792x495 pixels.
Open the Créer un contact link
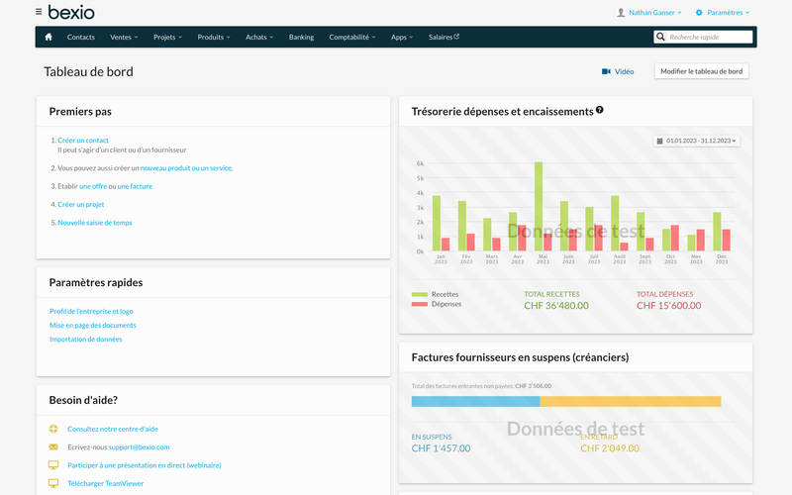tap(83, 141)
